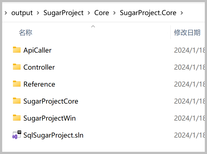Viewport: 207px width, 154px height.
Task: Click the Reference folder icon
Action: click(17, 84)
